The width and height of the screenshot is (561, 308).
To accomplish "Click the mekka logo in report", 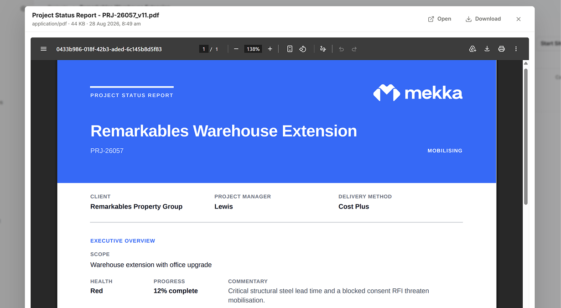I will 418,93.
